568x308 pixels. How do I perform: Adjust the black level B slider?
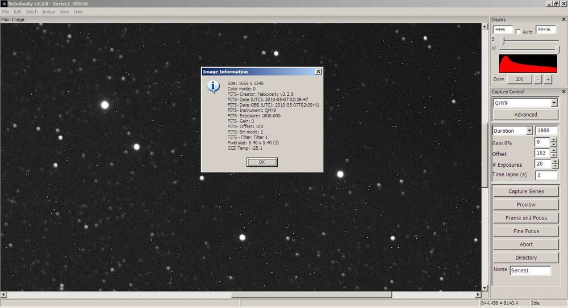[502, 40]
